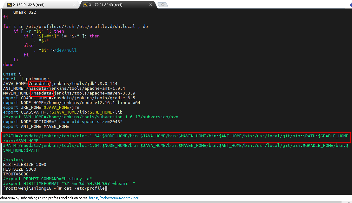Click the export NODE_OPTIONS line

(63, 122)
